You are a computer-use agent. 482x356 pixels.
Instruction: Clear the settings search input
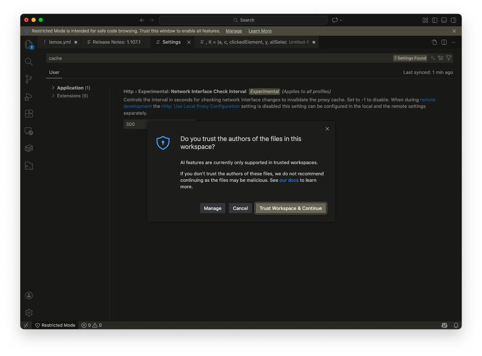tap(441, 58)
